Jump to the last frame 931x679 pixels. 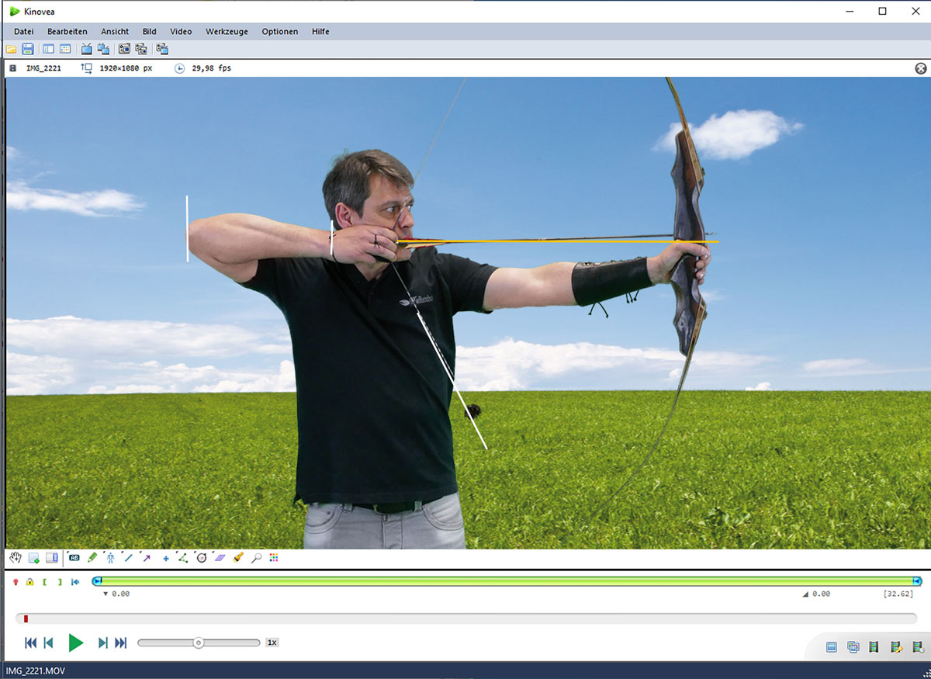point(121,643)
